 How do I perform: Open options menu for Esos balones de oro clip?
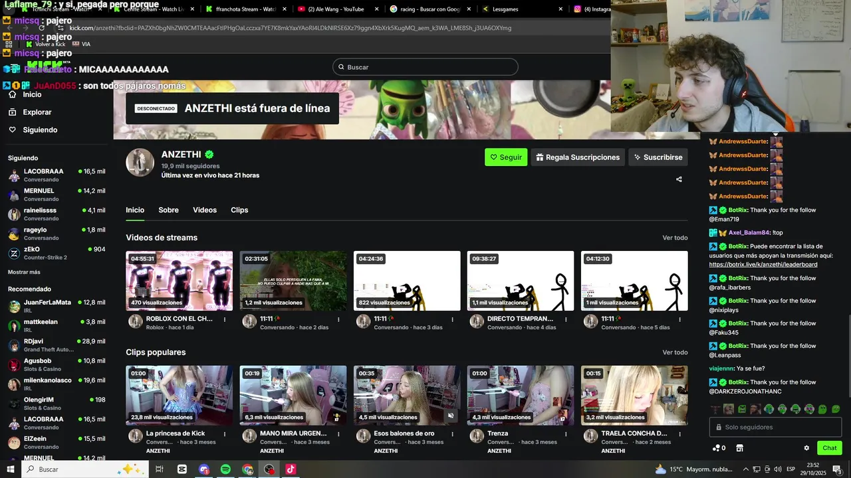coord(453,434)
